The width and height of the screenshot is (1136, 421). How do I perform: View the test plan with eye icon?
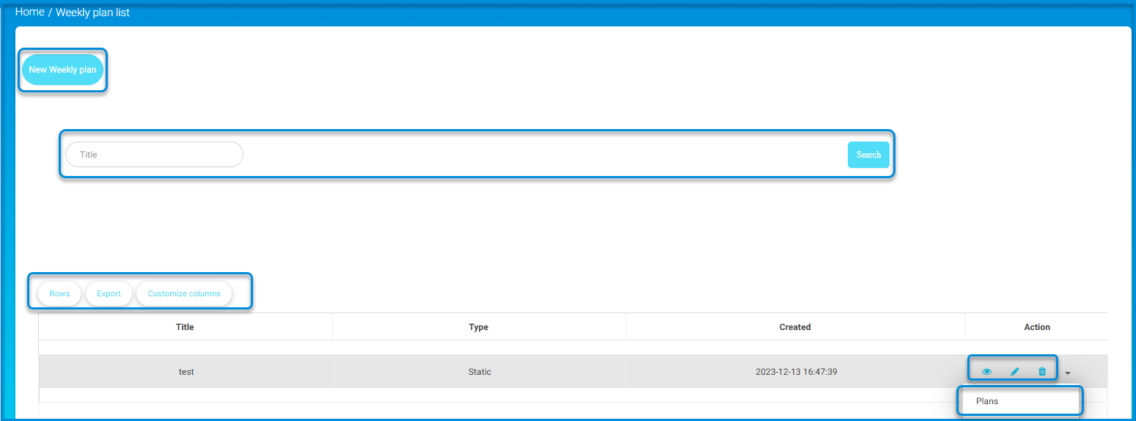[x=986, y=372]
